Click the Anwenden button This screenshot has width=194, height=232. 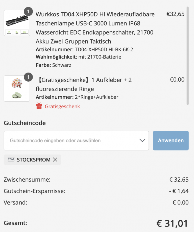click(x=171, y=141)
